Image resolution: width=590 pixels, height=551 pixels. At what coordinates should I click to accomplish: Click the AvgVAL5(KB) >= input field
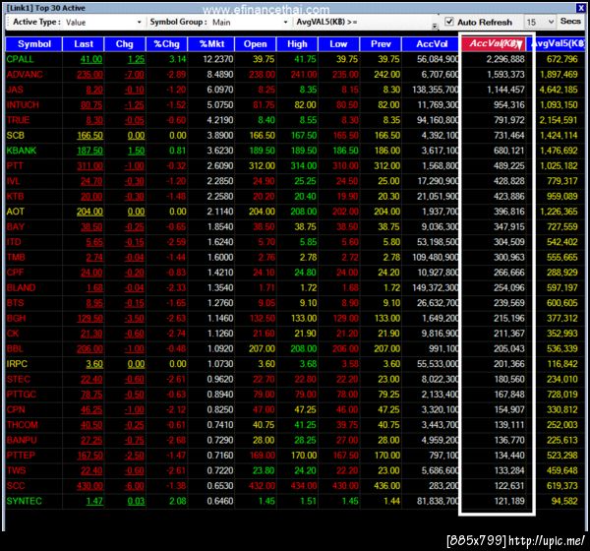tap(395, 22)
